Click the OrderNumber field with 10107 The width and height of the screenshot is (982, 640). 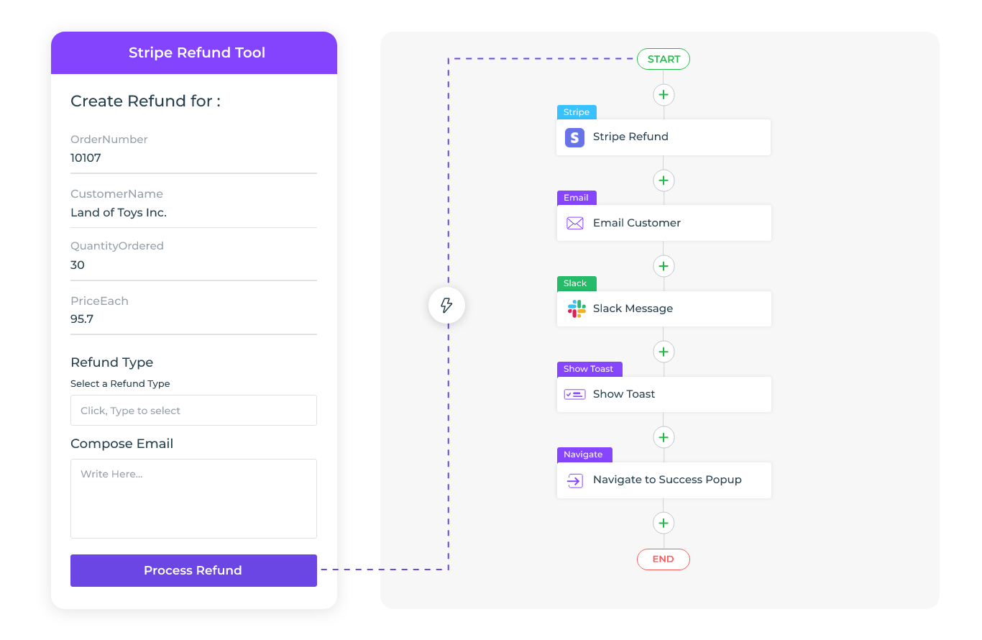coord(193,158)
